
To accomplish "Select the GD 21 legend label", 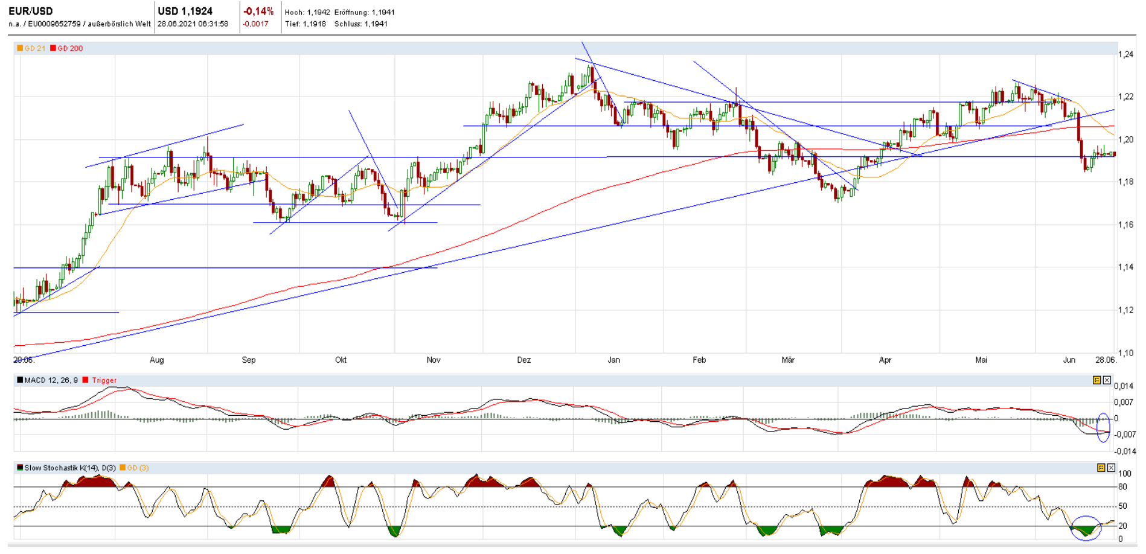I will pos(35,48).
